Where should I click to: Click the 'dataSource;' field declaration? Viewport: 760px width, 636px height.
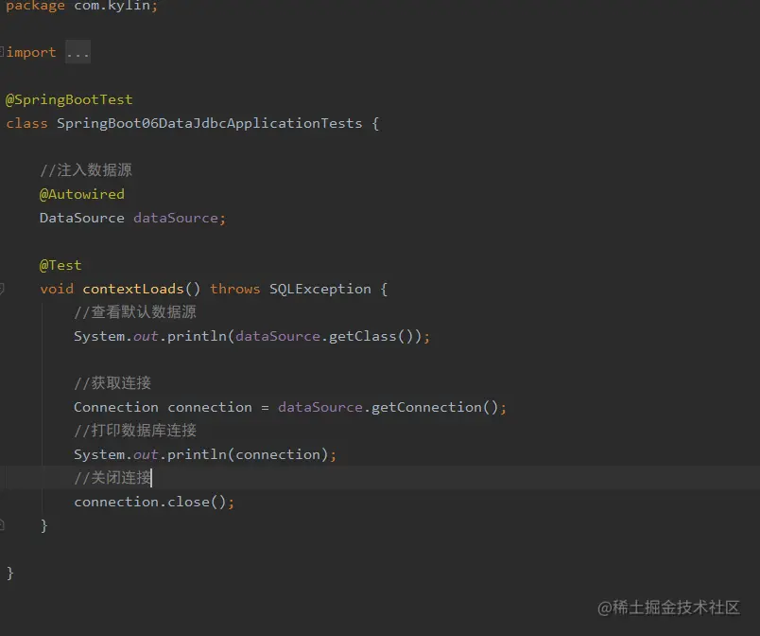coord(180,218)
